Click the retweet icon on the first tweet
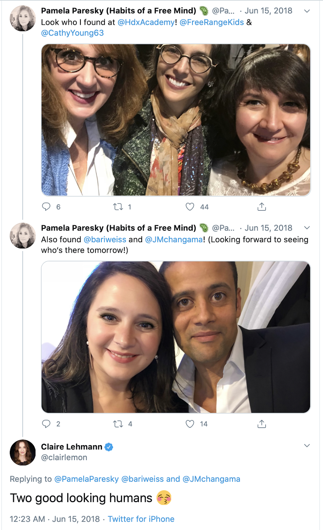 118,206
